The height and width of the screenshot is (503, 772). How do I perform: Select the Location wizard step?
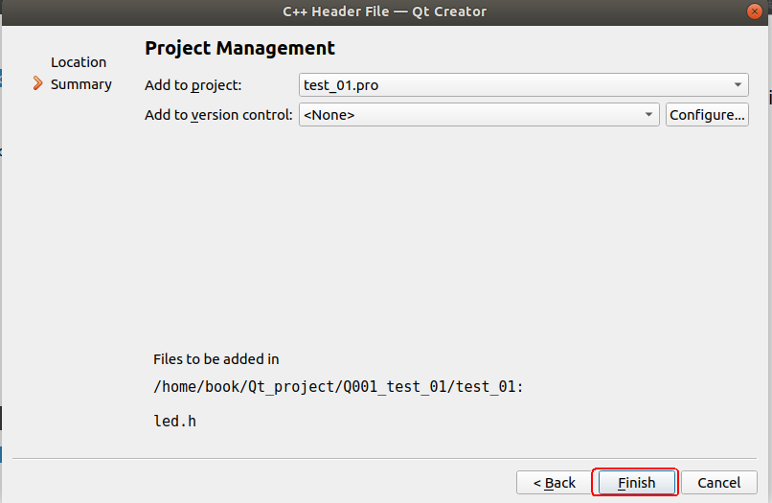click(x=79, y=62)
